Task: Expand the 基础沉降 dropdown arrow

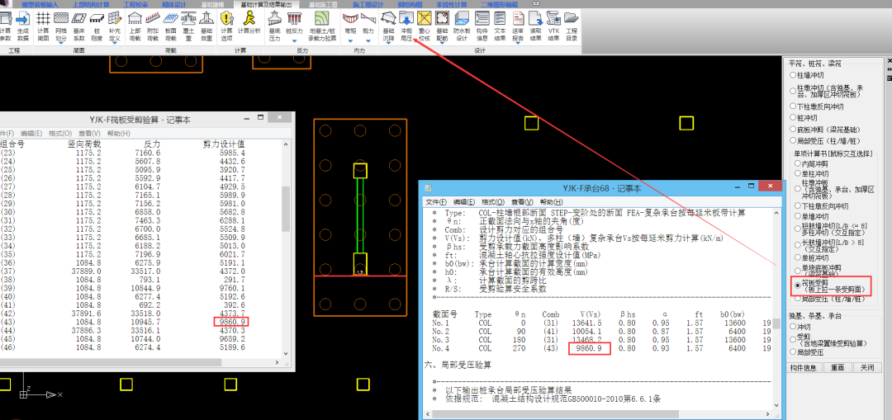Action: [388, 44]
